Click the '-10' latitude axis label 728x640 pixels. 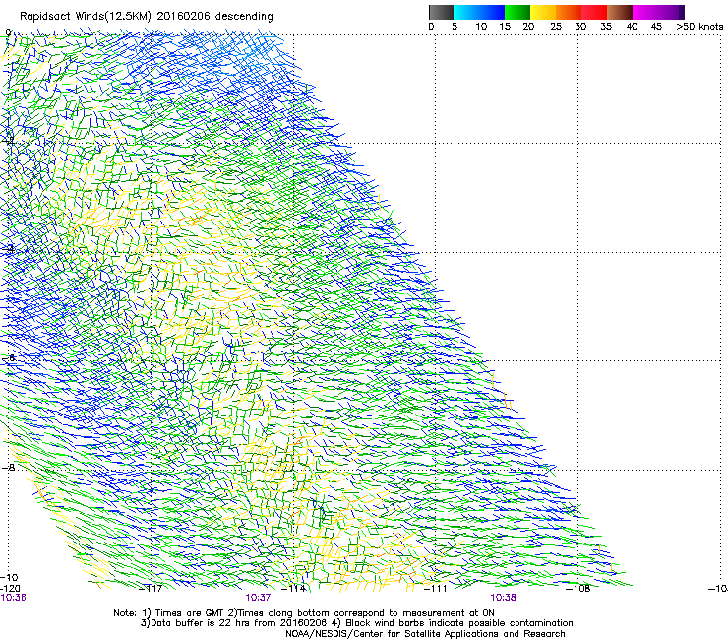point(9,577)
